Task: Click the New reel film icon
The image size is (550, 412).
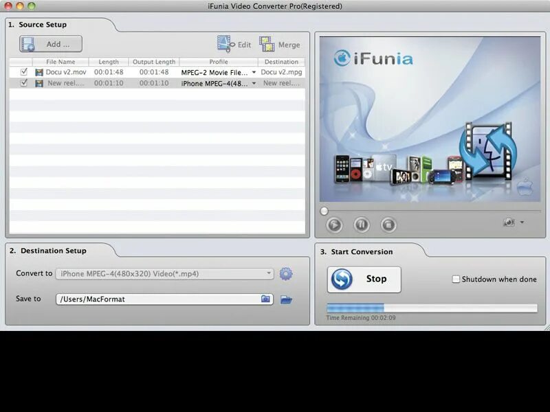Action: (39, 83)
